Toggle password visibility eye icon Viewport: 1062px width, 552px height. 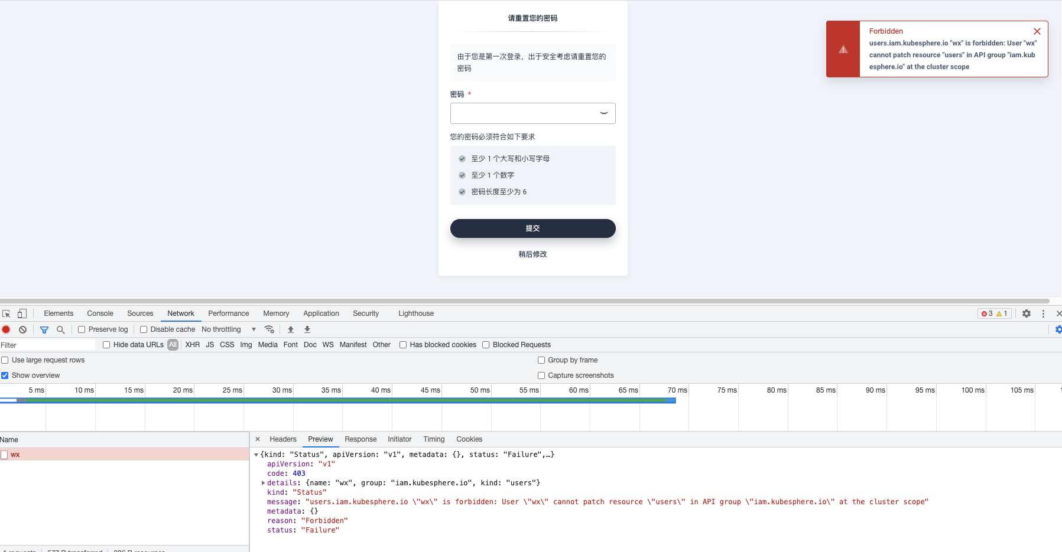pos(604,113)
